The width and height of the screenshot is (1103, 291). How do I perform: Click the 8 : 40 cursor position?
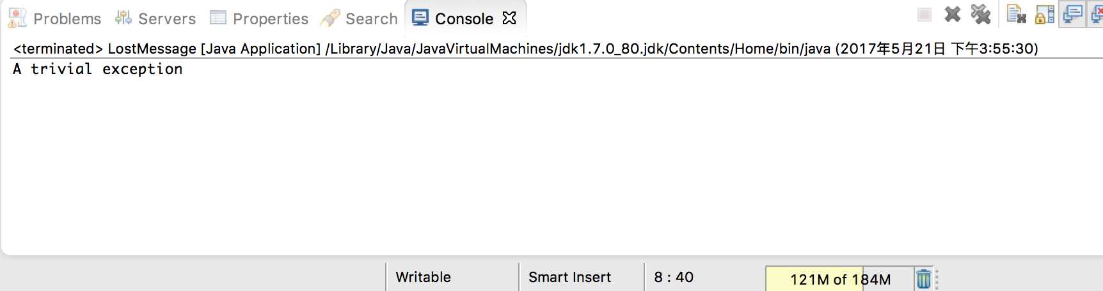click(x=674, y=277)
